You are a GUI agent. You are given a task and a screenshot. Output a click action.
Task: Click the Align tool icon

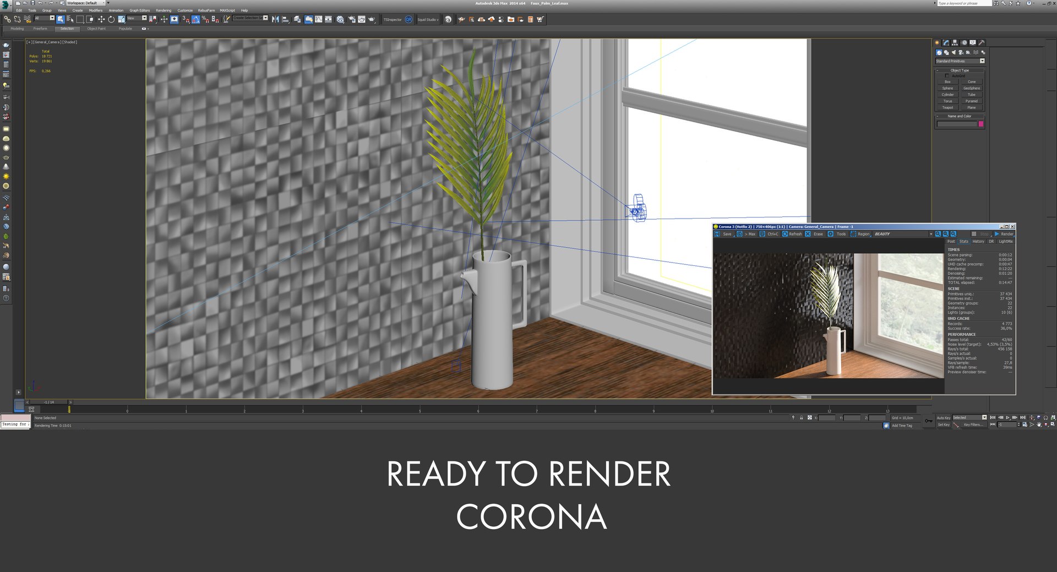285,19
